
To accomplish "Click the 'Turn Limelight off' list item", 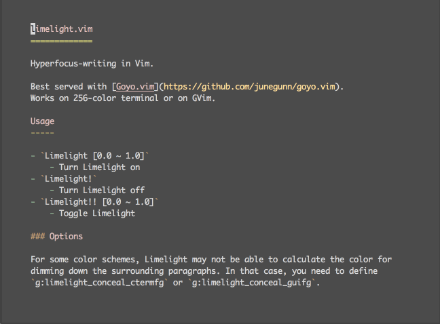I will (102, 190).
